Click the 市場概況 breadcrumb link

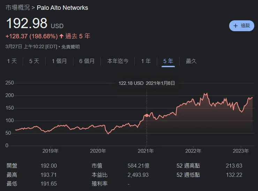click(x=17, y=8)
